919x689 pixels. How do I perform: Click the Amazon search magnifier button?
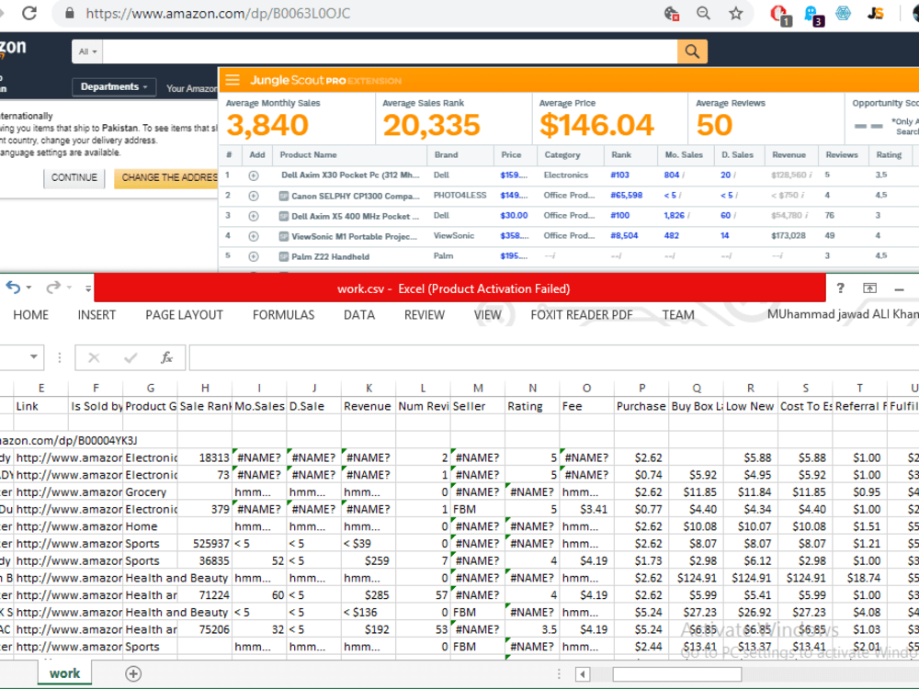(x=692, y=51)
